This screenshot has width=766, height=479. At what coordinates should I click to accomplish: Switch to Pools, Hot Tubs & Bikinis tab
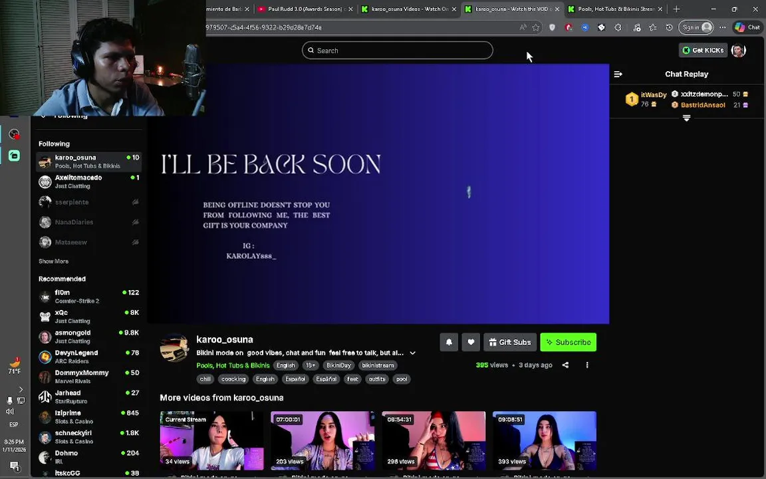click(x=616, y=9)
